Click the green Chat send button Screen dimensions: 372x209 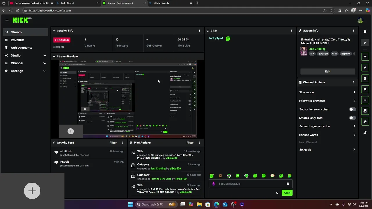[287, 193]
